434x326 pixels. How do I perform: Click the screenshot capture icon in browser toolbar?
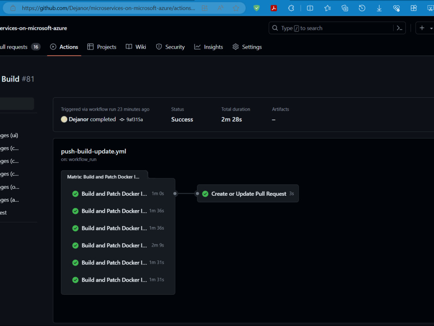431,8
